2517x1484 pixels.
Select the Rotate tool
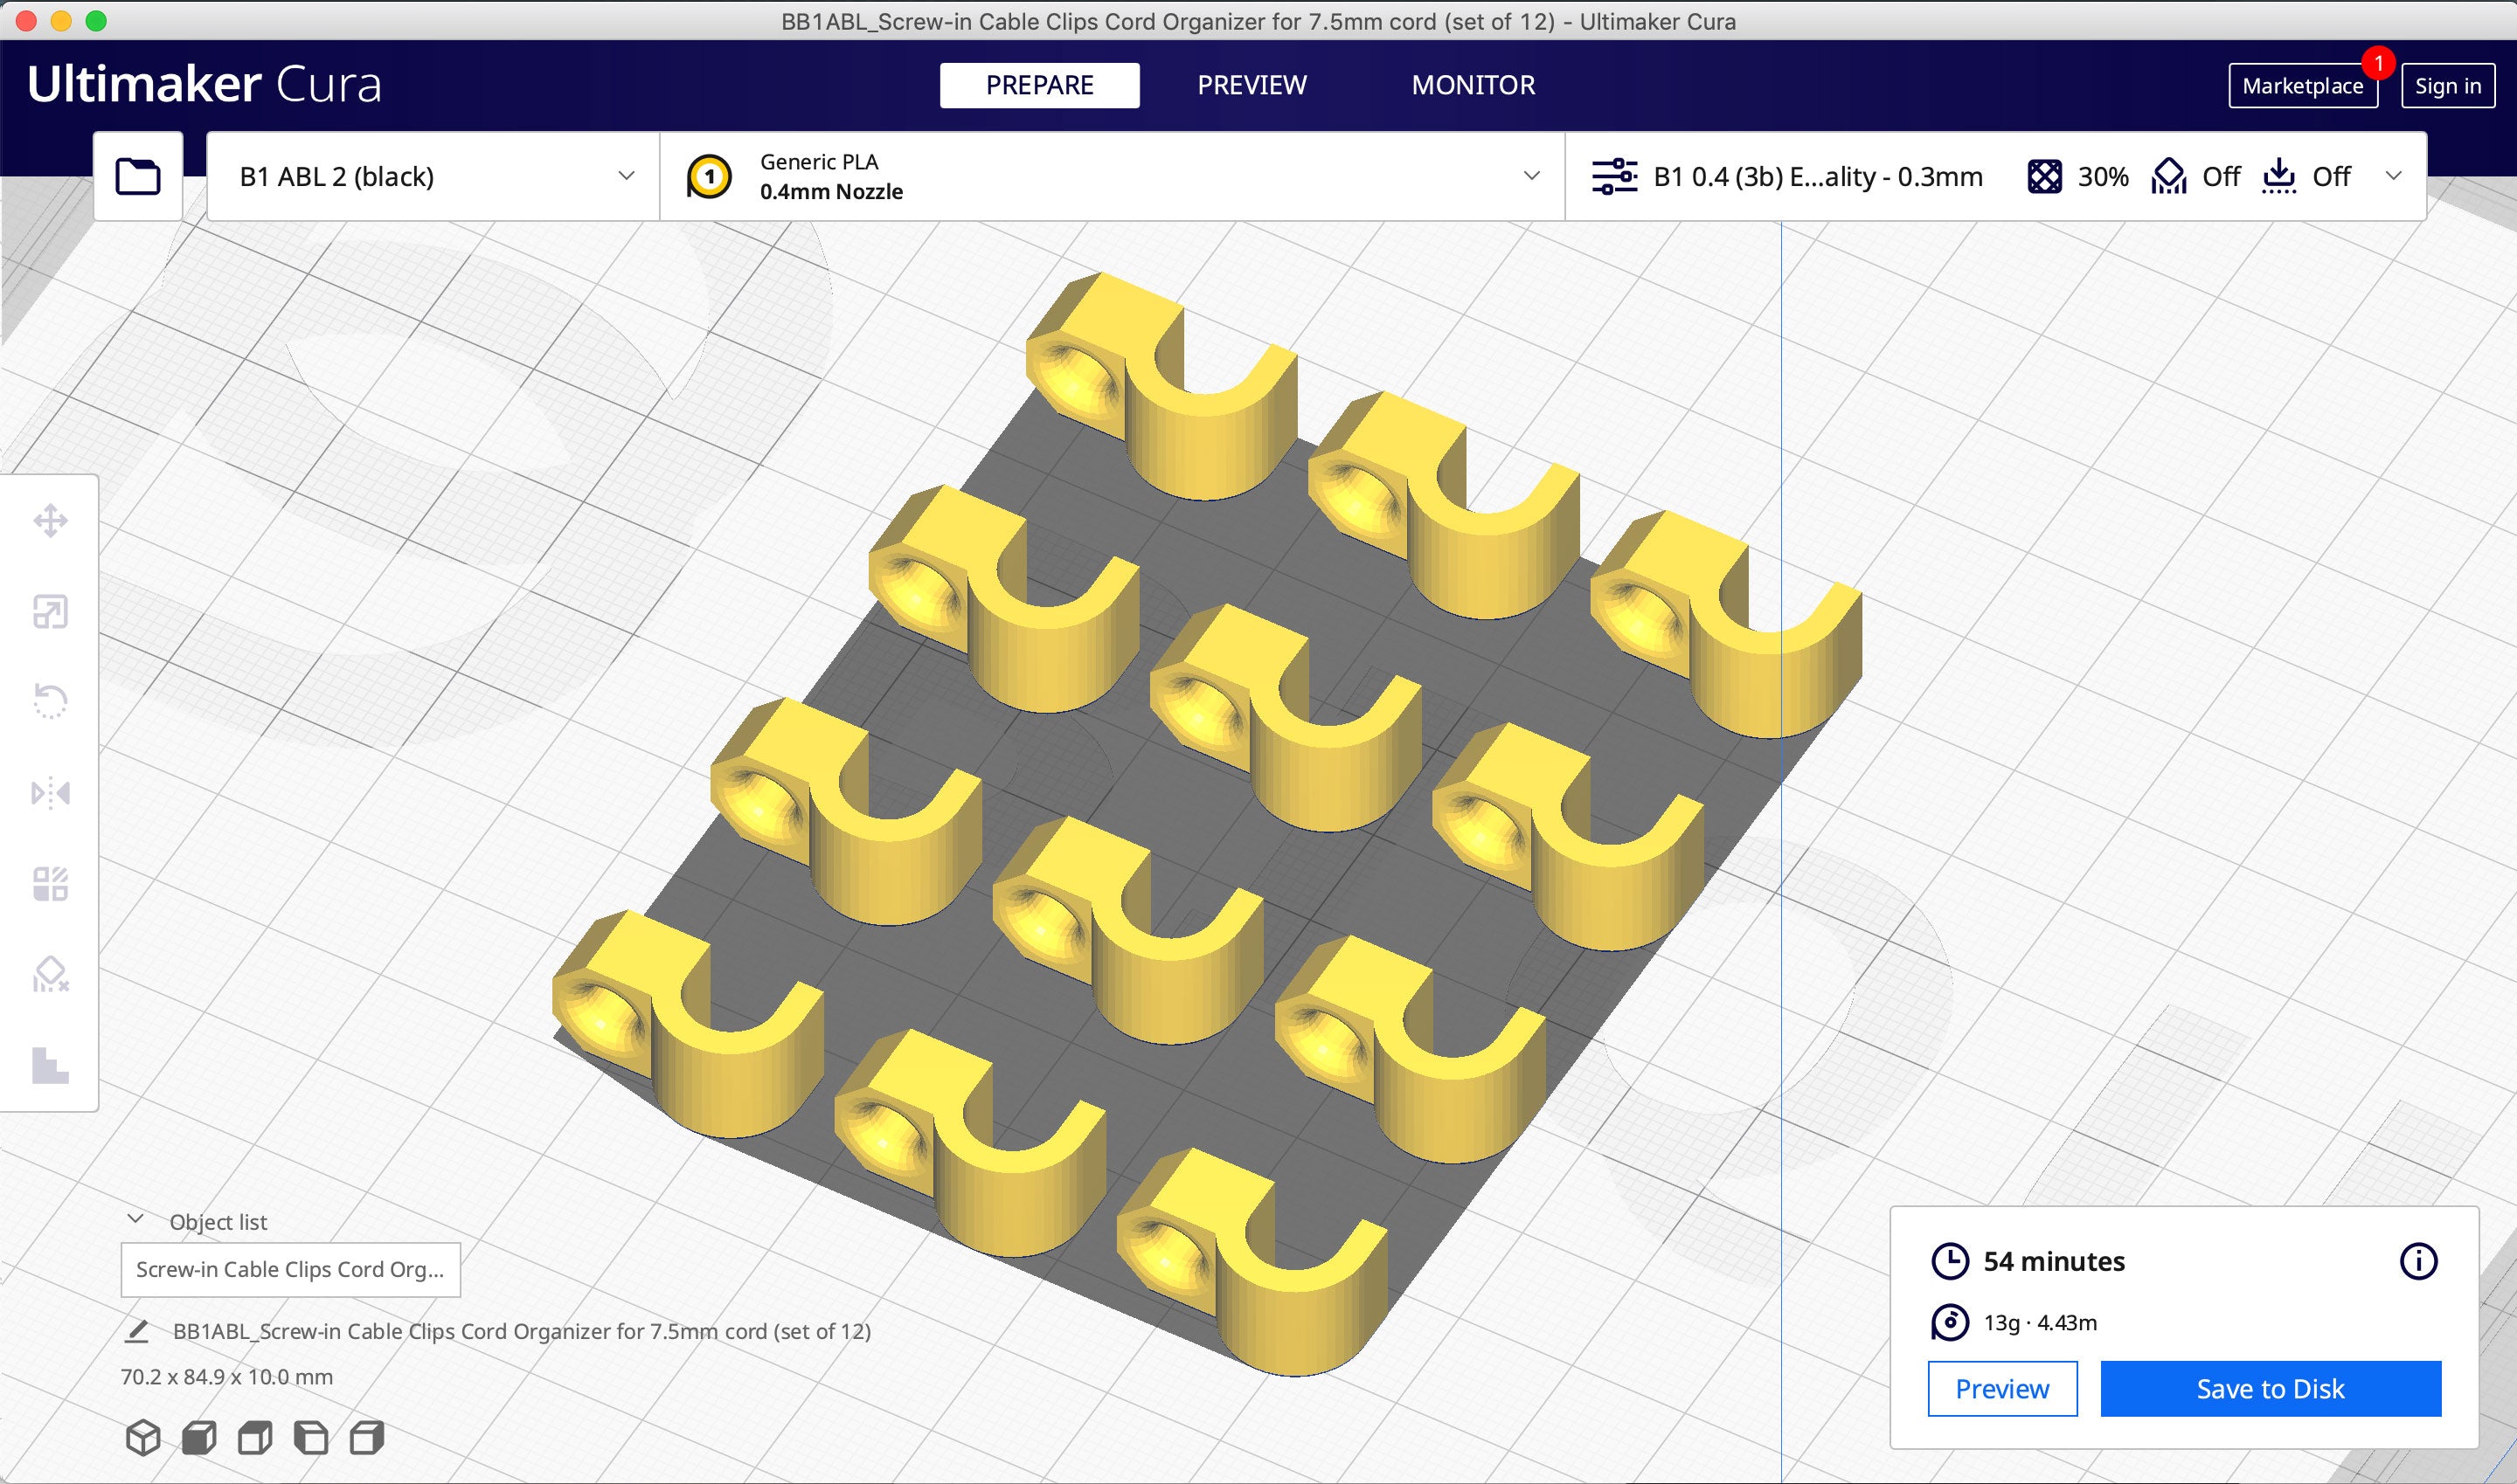(x=50, y=702)
